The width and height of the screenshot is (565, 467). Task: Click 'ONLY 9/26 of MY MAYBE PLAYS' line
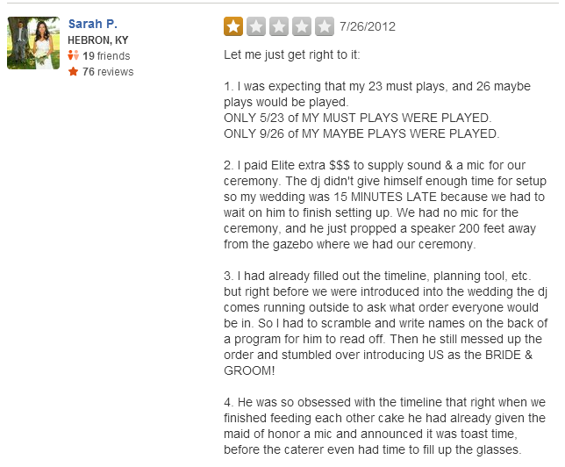tap(361, 133)
